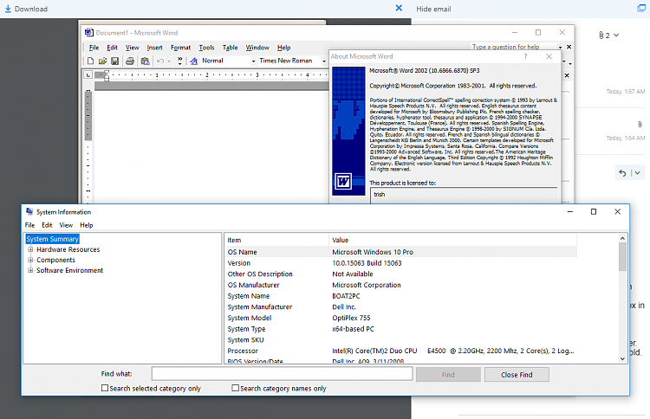Click the Undo arrow in Word toolbar
Image resolution: width=650 pixels, height=419 pixels.
(x=160, y=61)
